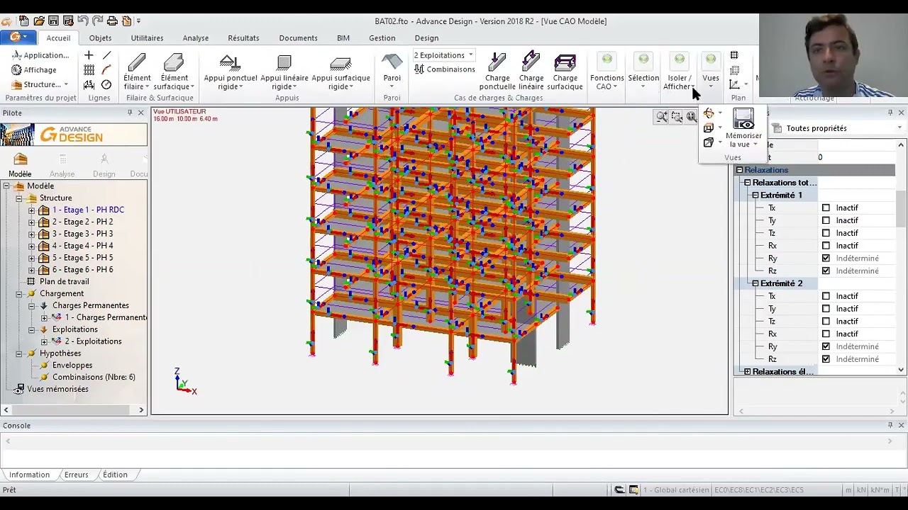Image resolution: width=908 pixels, height=510 pixels.
Task: Click the Mémoriser la vue icon
Action: pos(743,119)
